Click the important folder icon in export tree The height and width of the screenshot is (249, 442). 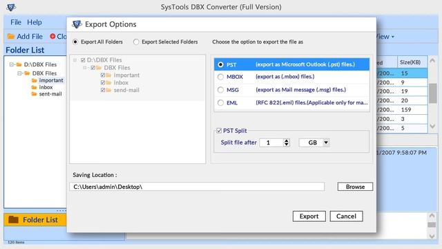pos(108,75)
